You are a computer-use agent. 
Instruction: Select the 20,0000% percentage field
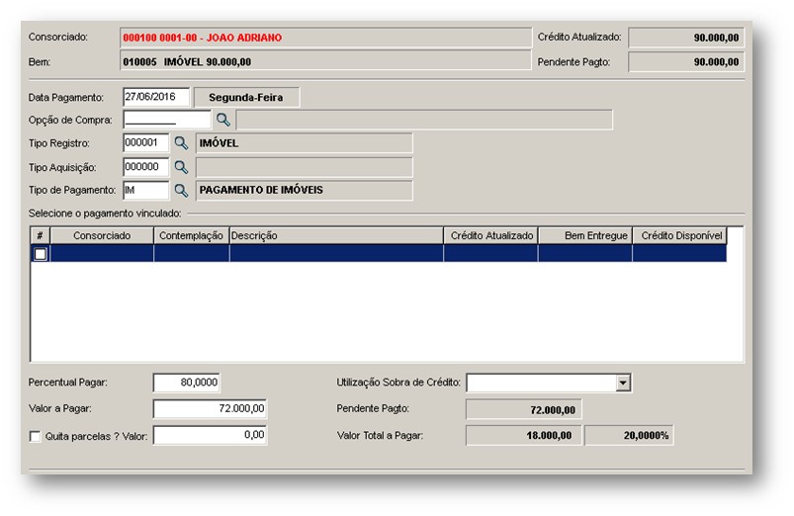(x=629, y=436)
